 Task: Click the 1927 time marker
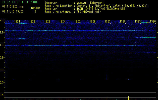pos(108,22)
